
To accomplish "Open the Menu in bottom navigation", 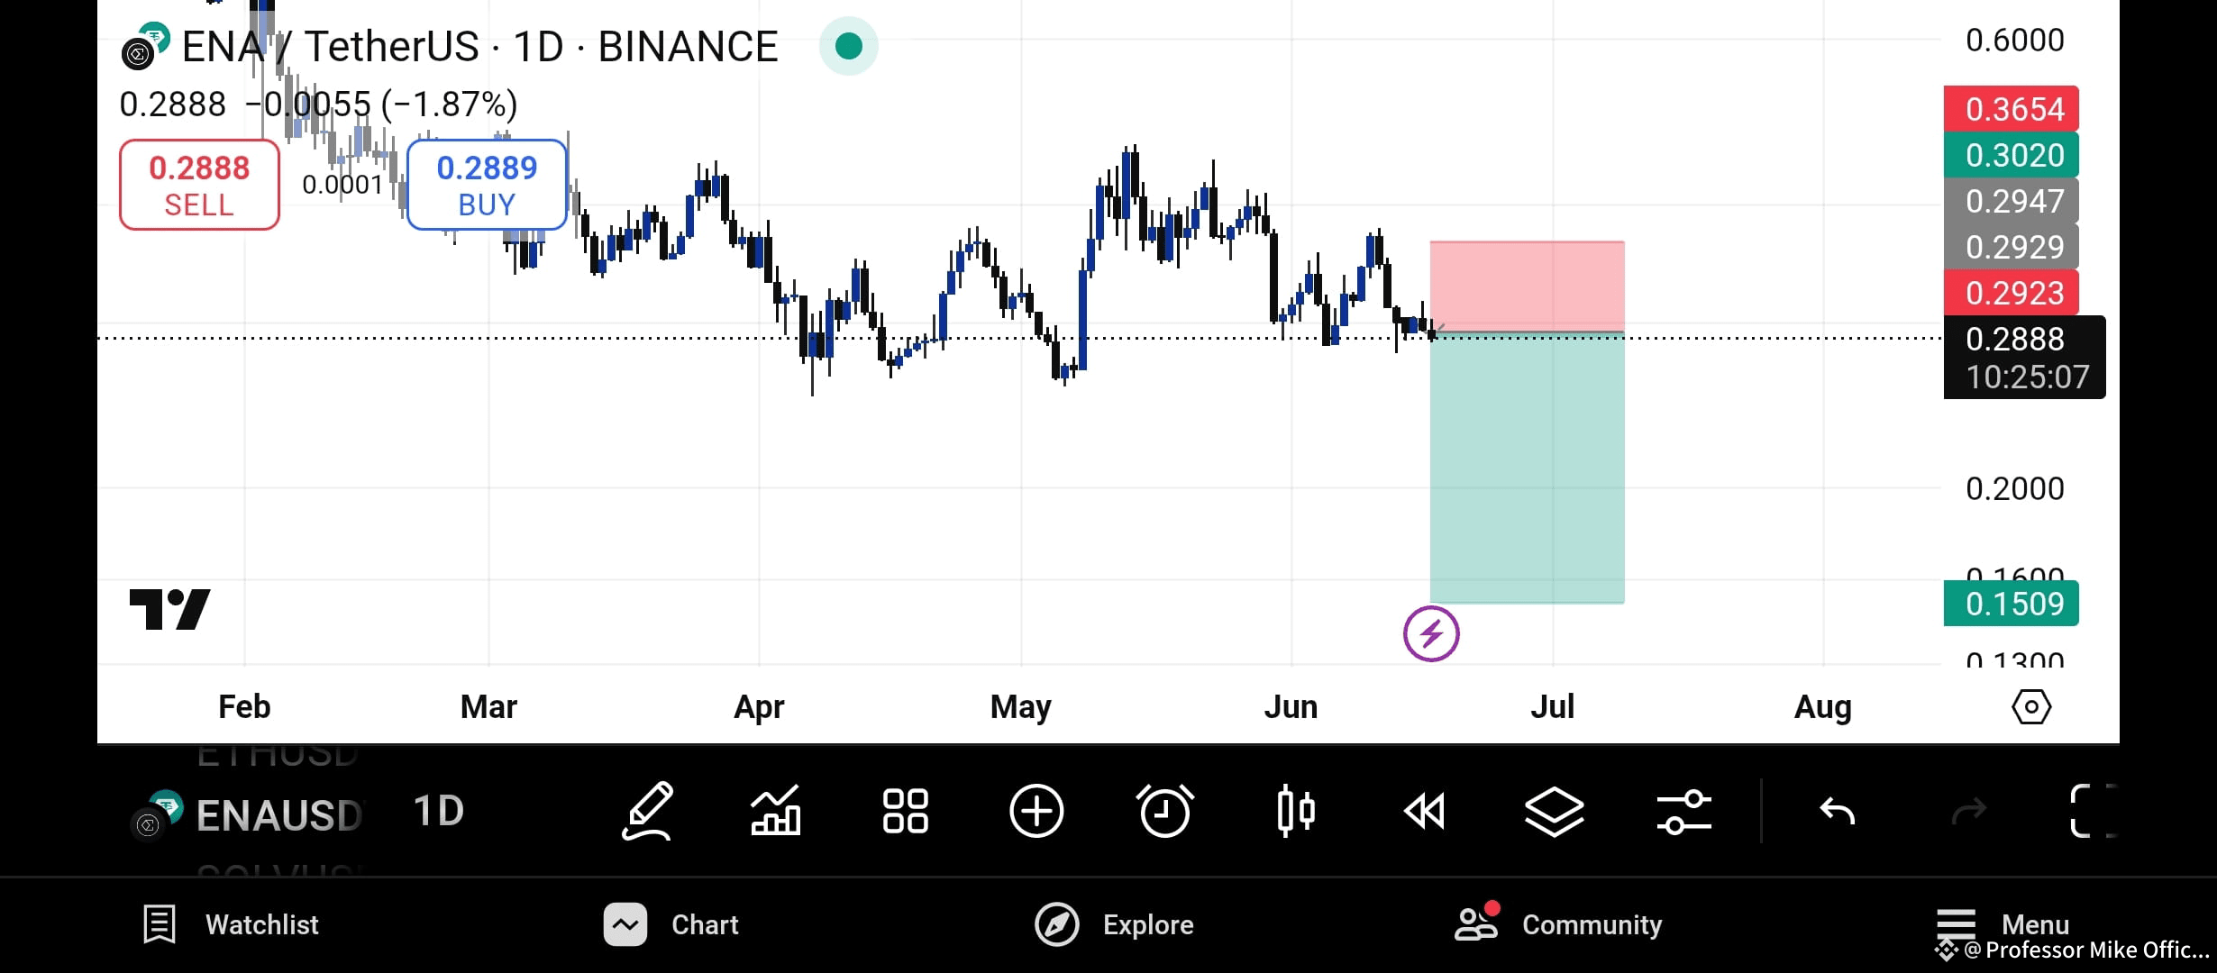I will click(x=2001, y=924).
